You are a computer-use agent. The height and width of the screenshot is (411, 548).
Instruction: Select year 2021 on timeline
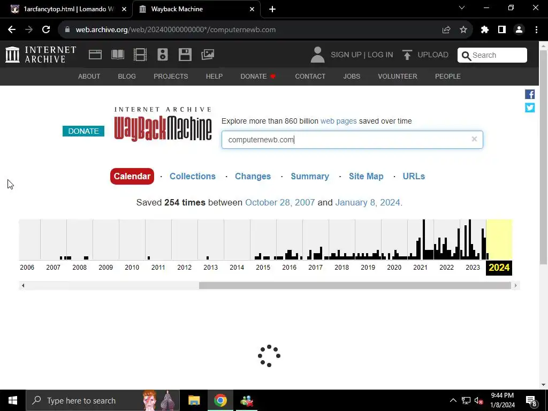421,268
